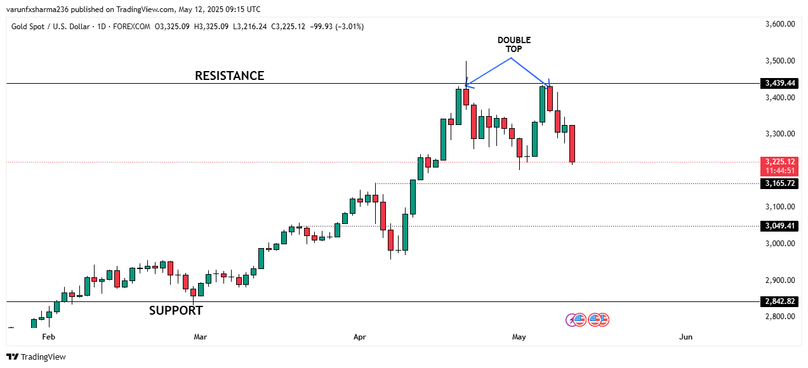Select the RESISTANCE text annotation
Image resolution: width=808 pixels, height=368 pixels.
[229, 76]
